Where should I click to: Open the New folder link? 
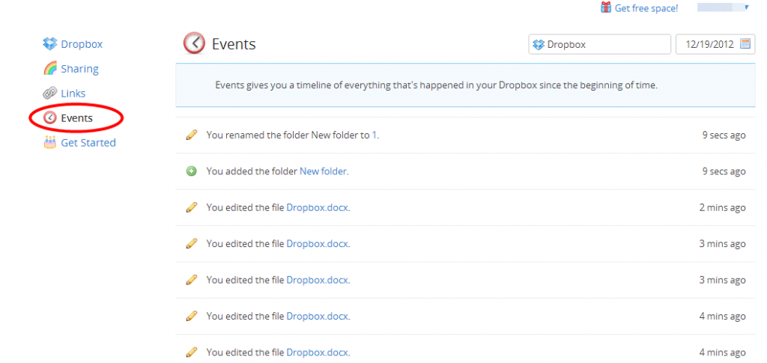pyautogui.click(x=323, y=171)
